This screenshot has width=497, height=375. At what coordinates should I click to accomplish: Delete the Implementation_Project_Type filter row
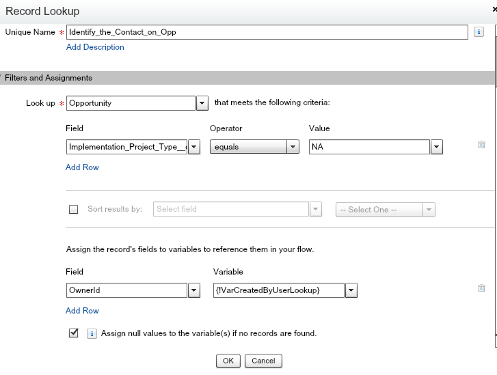[x=481, y=145]
